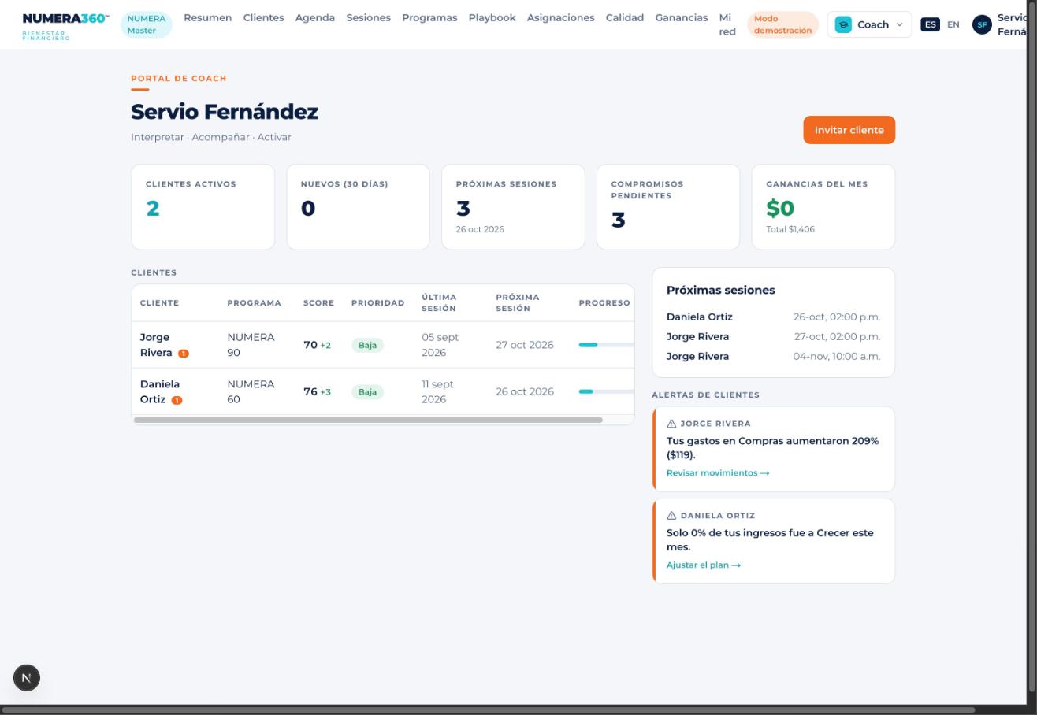
Task: Open the Playbook tab
Action: click(x=492, y=17)
